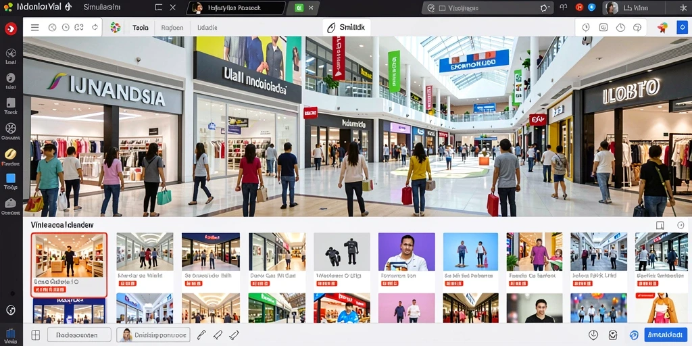This screenshot has width=692, height=346.
Task: Click the red circular arrow logo
Action: (11, 28)
